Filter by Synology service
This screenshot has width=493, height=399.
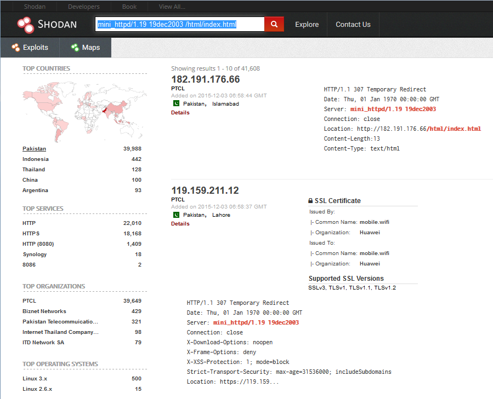[35, 255]
